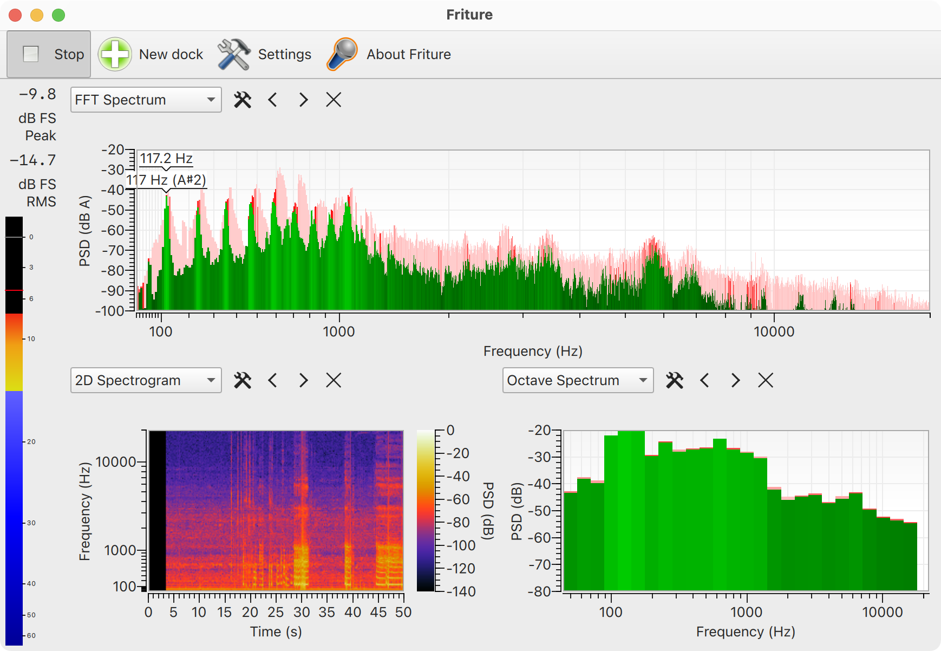Click inside the Octave Spectrum bar chart
The image size is (941, 651).
pyautogui.click(x=746, y=511)
